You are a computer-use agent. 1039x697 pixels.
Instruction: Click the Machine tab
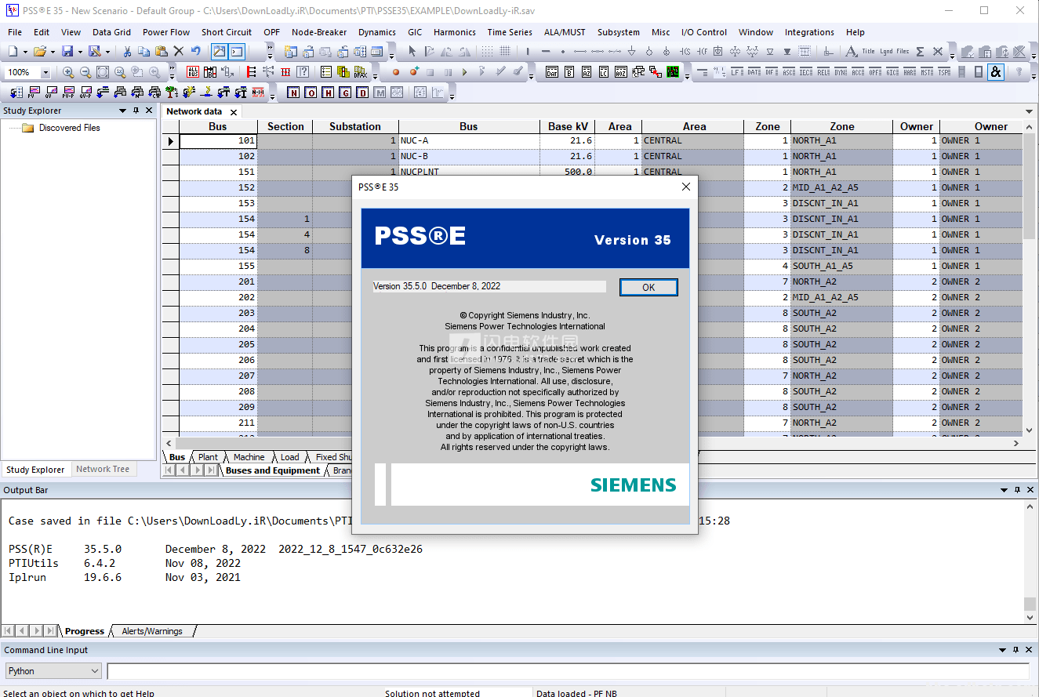(x=249, y=457)
